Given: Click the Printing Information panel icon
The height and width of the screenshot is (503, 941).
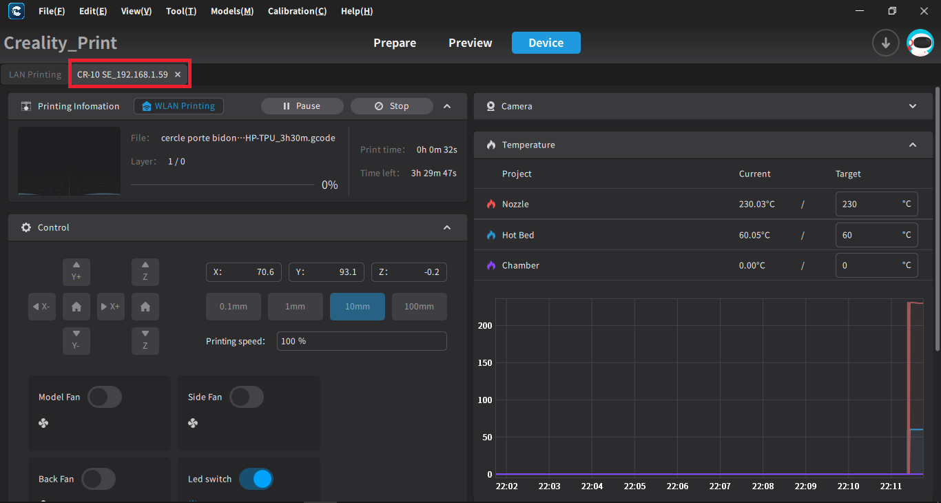Looking at the screenshot, I should [x=26, y=106].
